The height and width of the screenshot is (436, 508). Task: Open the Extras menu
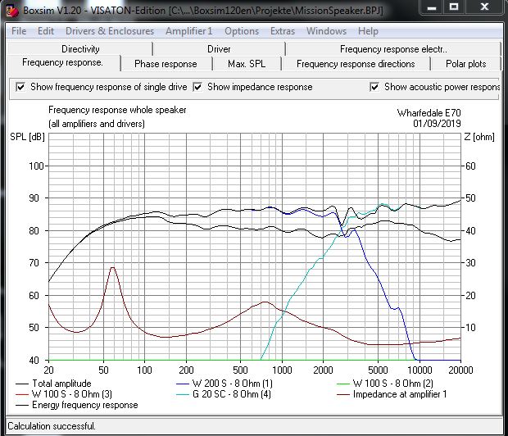283,31
